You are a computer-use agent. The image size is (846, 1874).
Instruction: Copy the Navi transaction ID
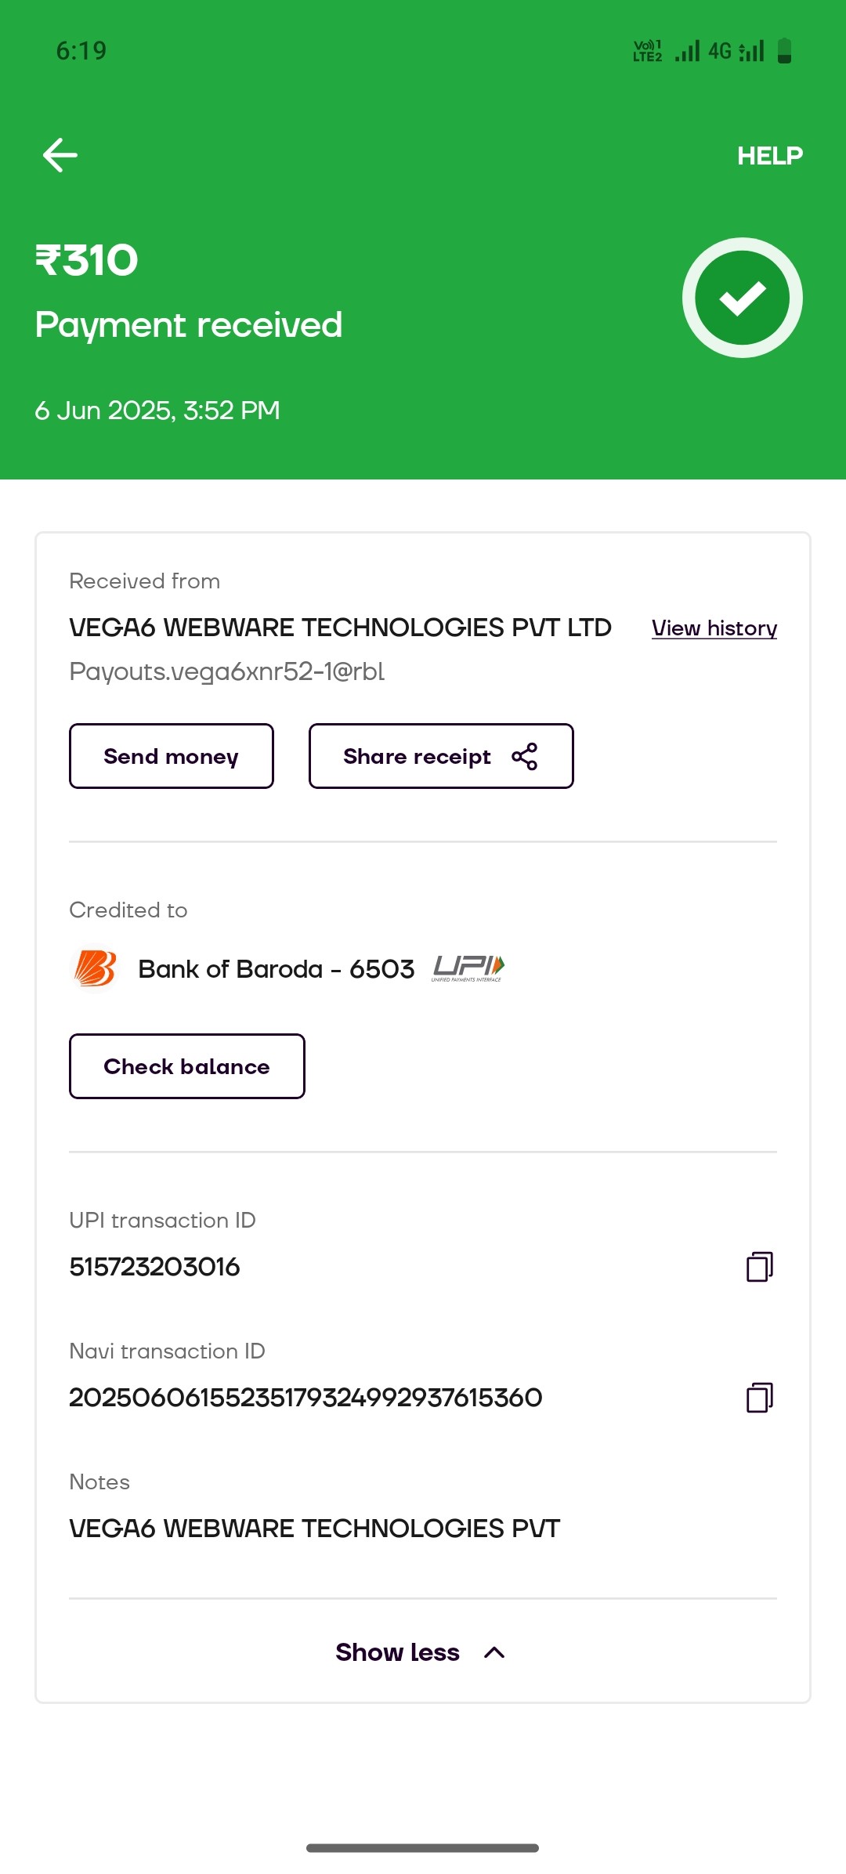(759, 1397)
